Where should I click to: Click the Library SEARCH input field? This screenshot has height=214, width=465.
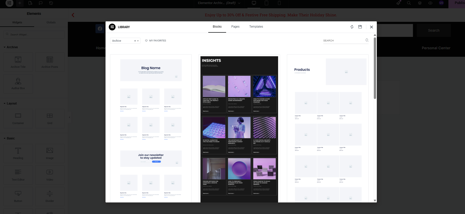point(344,40)
